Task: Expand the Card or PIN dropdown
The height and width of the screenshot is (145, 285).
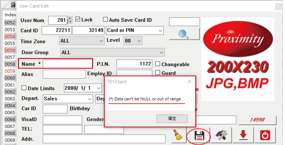Action: [x=135, y=31]
